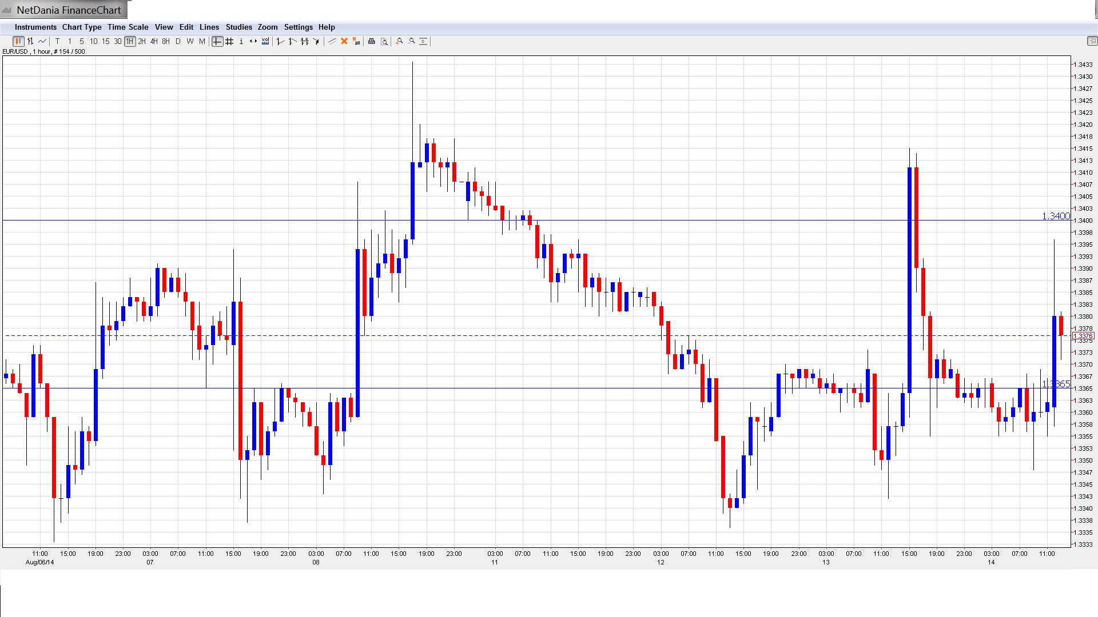Set time scale to 15 minutes
The height and width of the screenshot is (617, 1098).
(106, 41)
